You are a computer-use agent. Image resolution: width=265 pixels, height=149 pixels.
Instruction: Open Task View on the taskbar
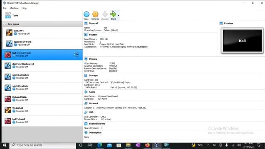(90, 145)
